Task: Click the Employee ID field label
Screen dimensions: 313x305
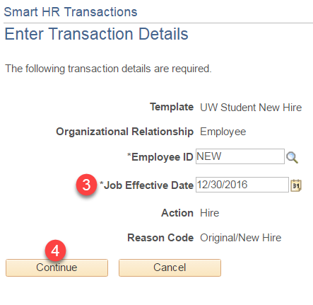Action: 160,157
